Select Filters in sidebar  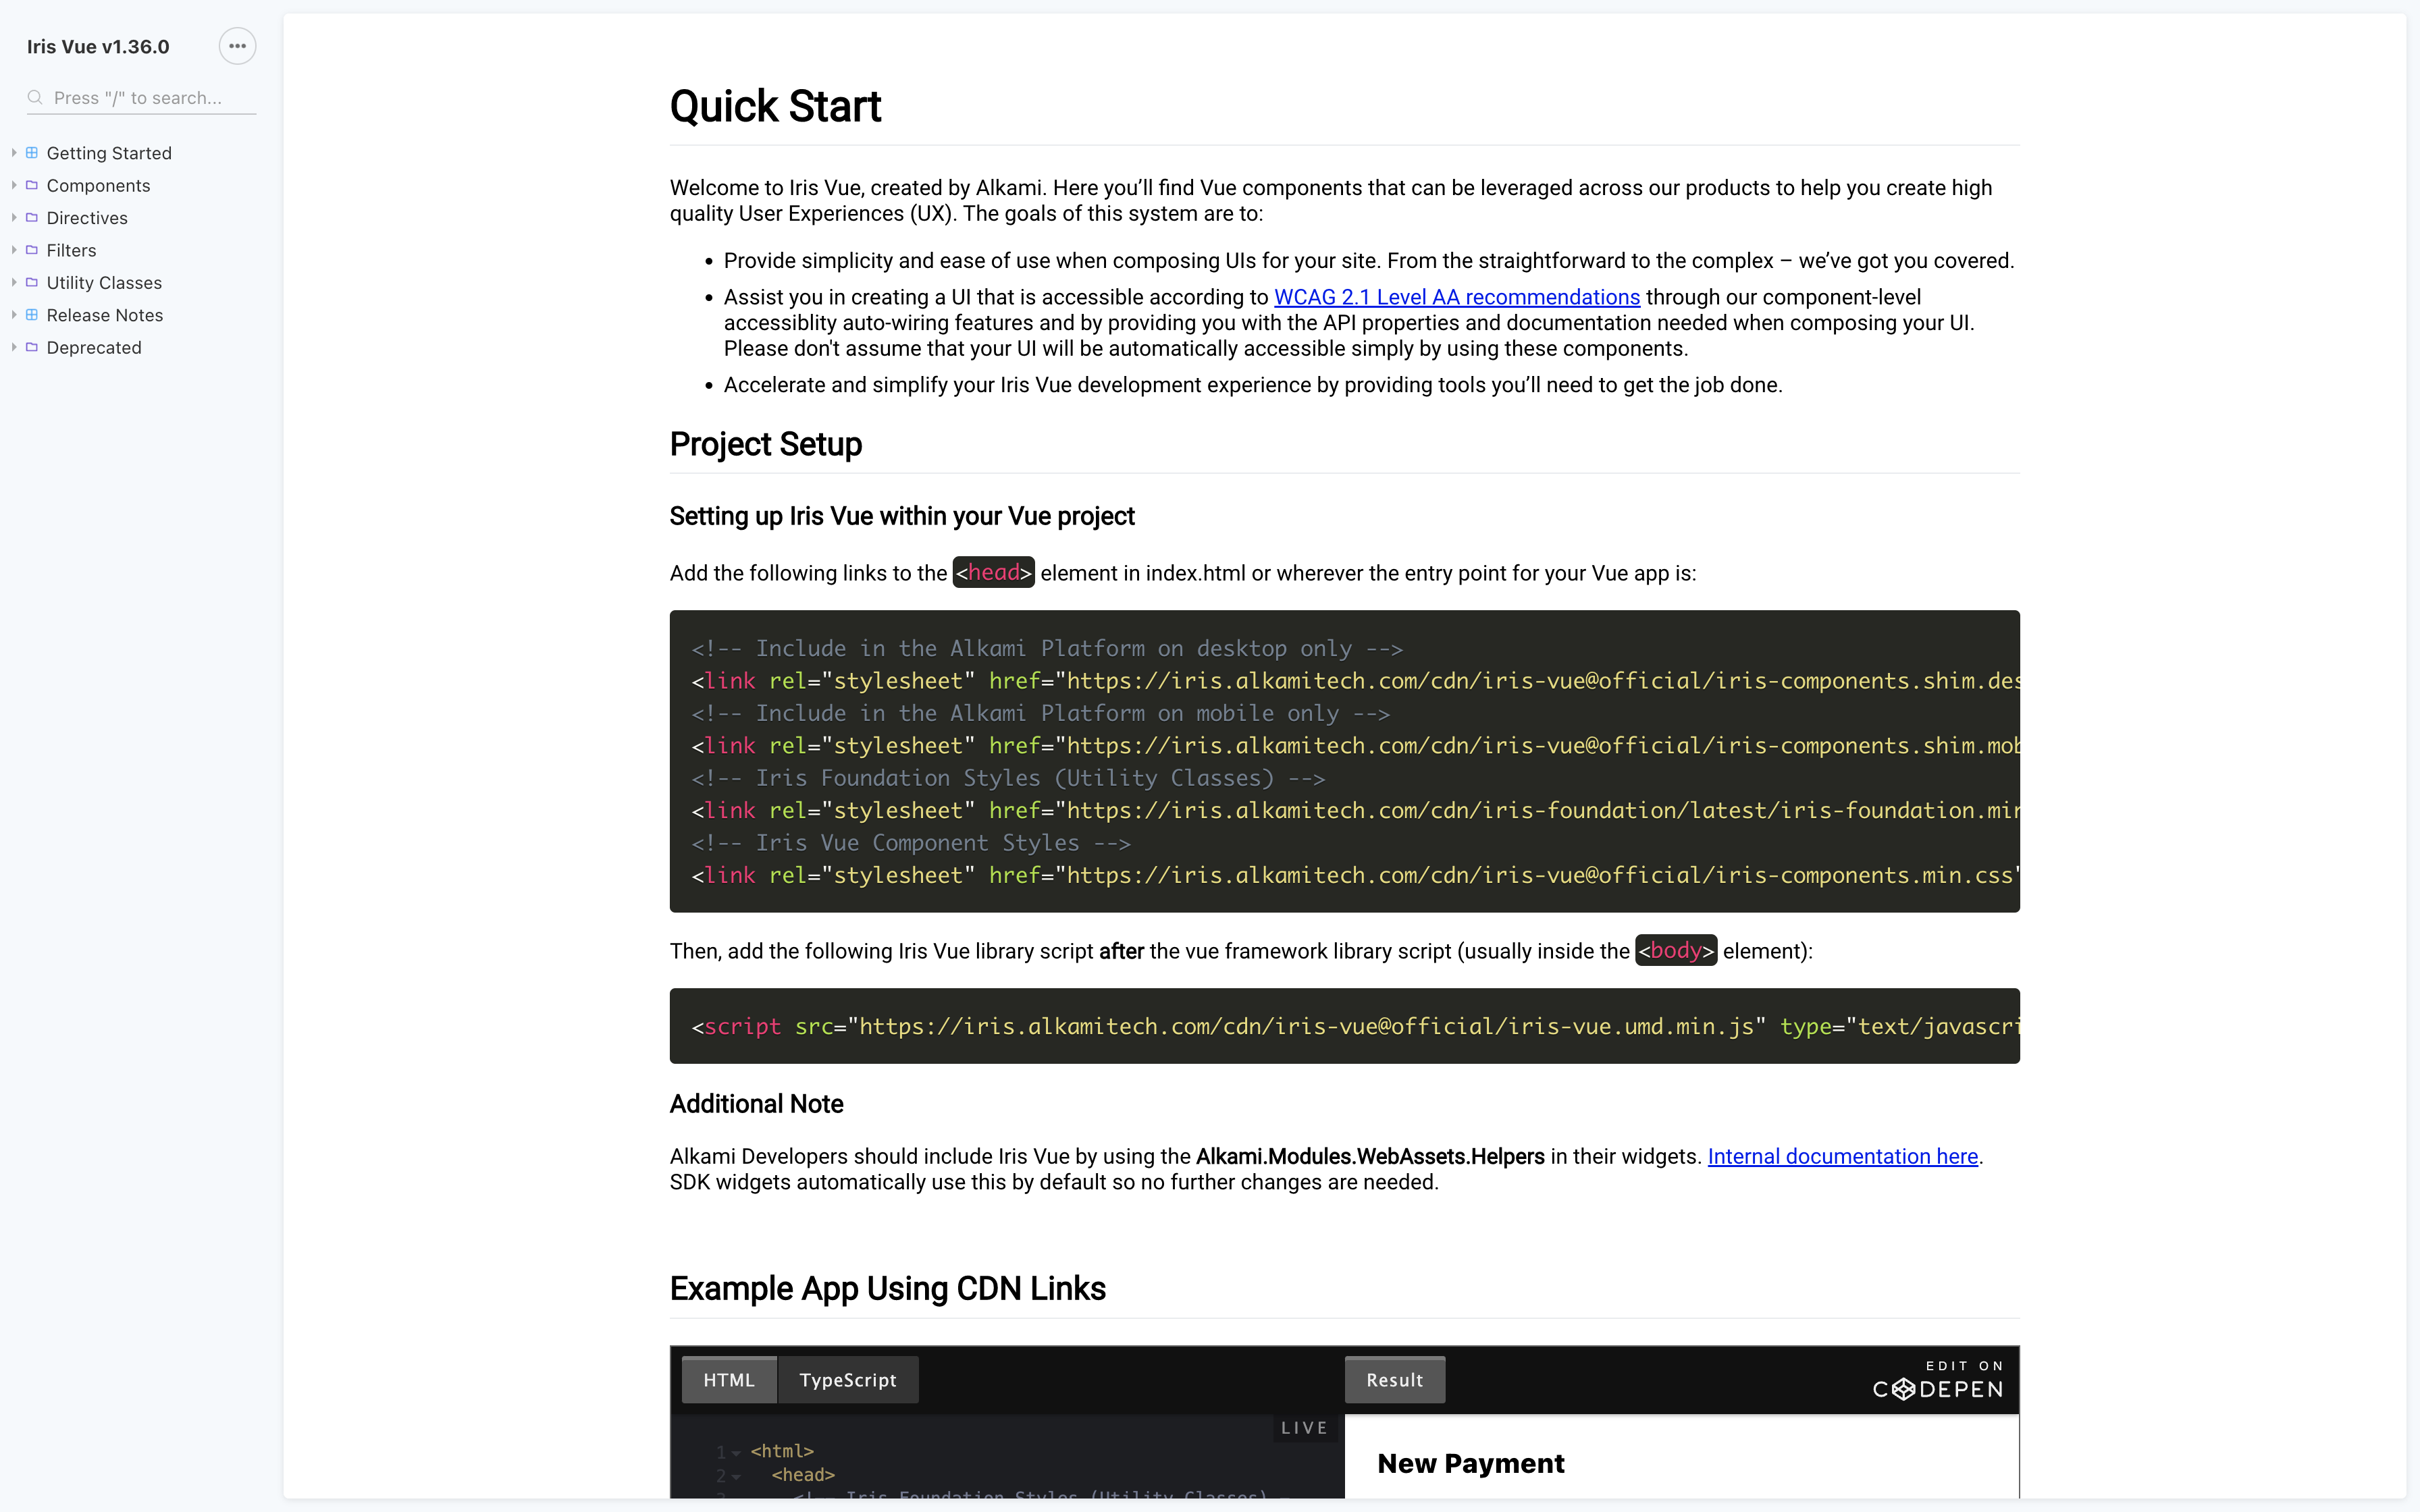(71, 250)
